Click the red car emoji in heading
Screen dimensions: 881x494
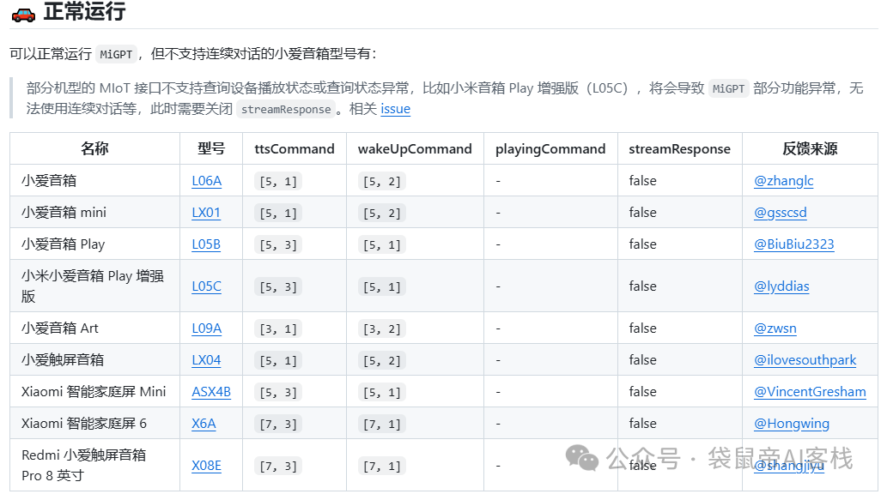coord(23,15)
